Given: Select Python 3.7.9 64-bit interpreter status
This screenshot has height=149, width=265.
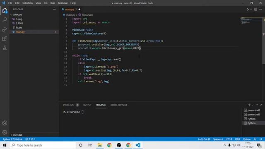Looking at the screenshot, I should (x=13, y=139).
